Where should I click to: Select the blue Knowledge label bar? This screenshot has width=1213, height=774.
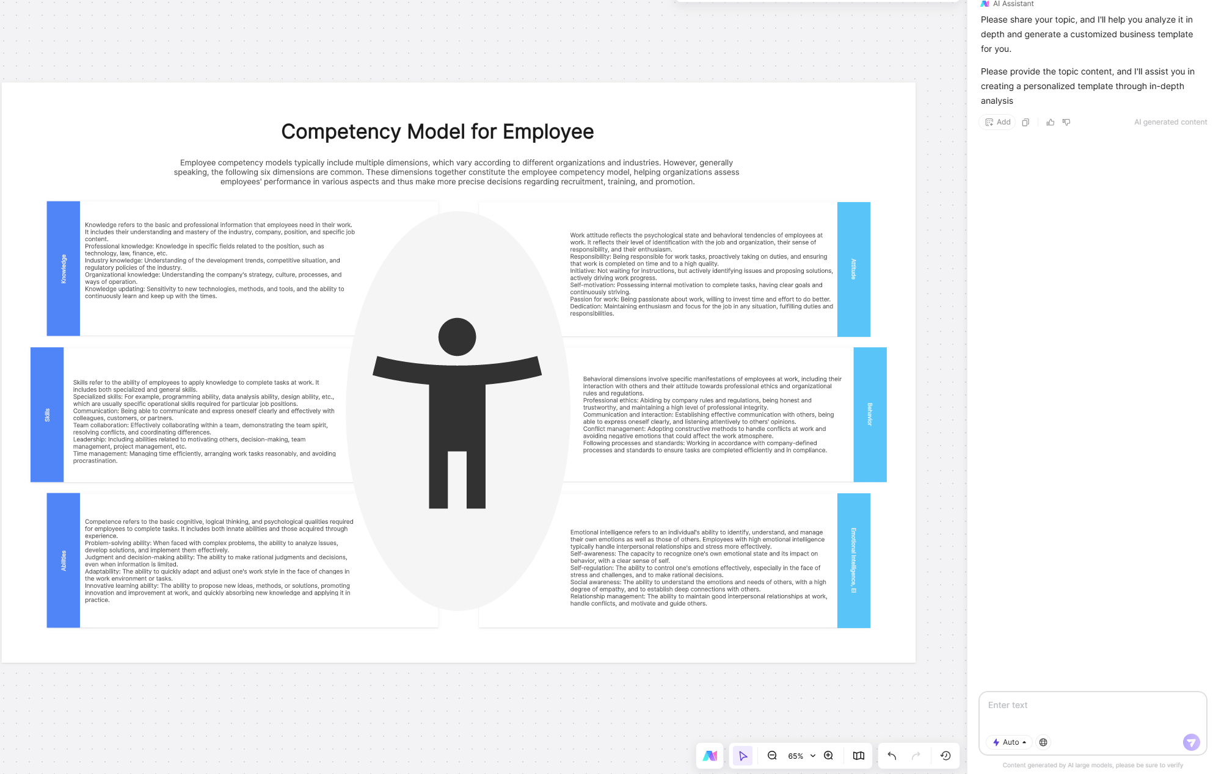pyautogui.click(x=63, y=269)
